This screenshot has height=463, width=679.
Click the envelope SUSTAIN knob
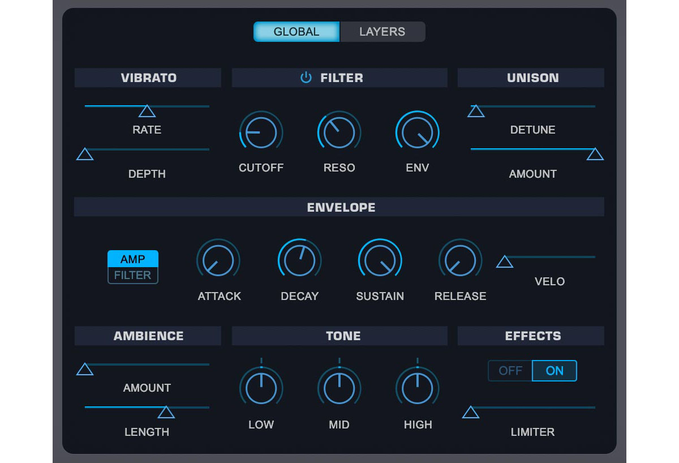(380, 260)
